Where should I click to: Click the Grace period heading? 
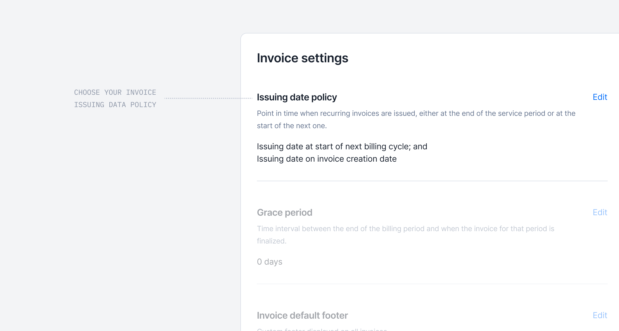point(284,213)
